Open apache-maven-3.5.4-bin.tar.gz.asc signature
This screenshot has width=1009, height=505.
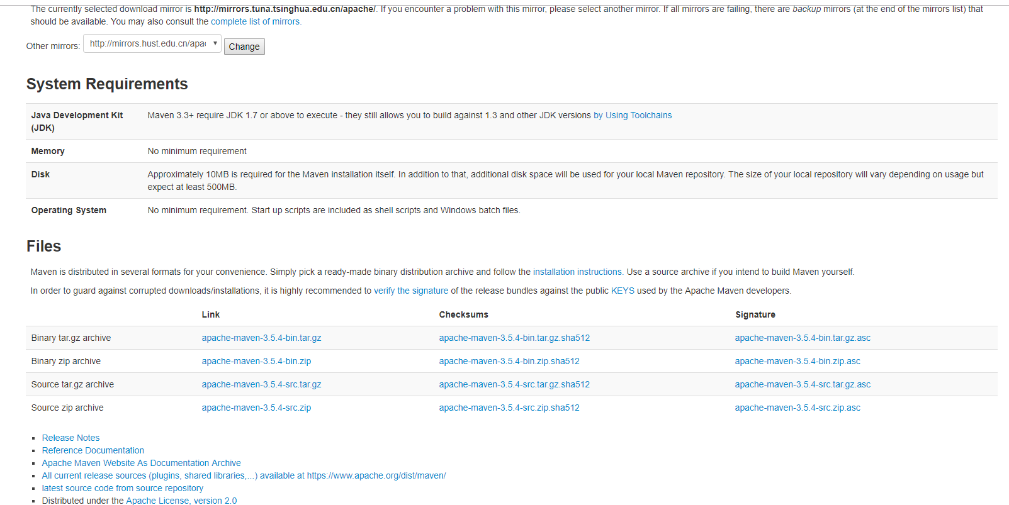(803, 338)
